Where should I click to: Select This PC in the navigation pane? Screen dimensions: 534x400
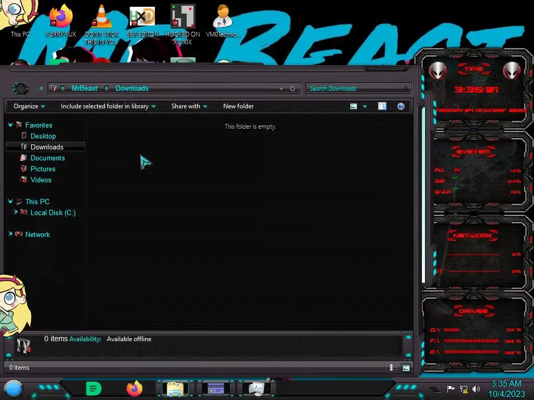[37, 202]
